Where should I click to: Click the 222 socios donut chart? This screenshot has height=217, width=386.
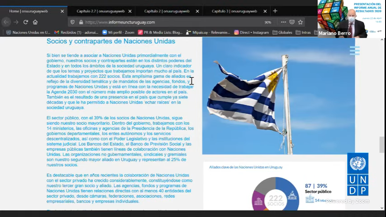[276, 193]
